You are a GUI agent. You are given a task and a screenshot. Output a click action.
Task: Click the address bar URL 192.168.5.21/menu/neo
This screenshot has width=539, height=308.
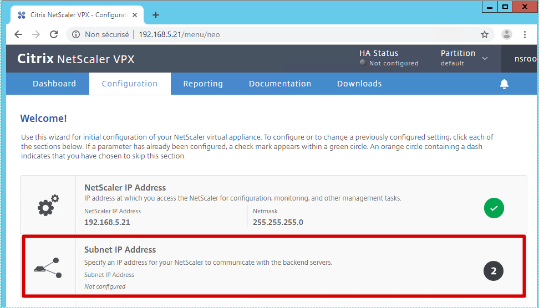point(179,34)
